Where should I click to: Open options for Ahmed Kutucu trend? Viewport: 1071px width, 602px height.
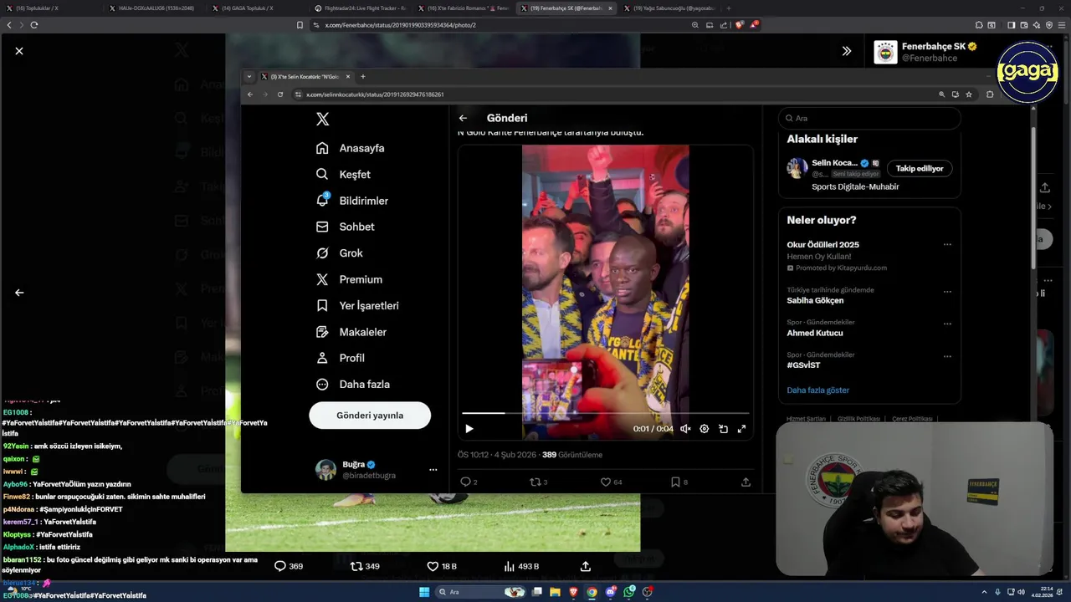[x=947, y=324]
